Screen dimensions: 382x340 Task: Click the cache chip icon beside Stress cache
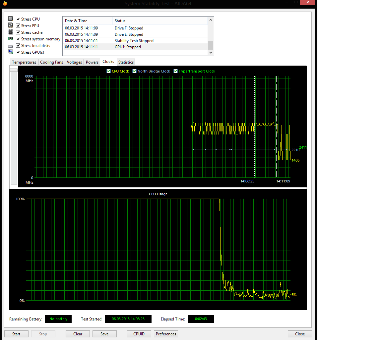(11, 32)
